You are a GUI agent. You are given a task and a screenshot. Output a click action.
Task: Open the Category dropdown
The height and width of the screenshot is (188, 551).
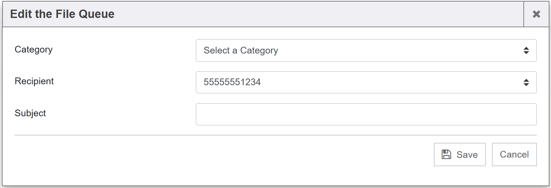tap(366, 51)
